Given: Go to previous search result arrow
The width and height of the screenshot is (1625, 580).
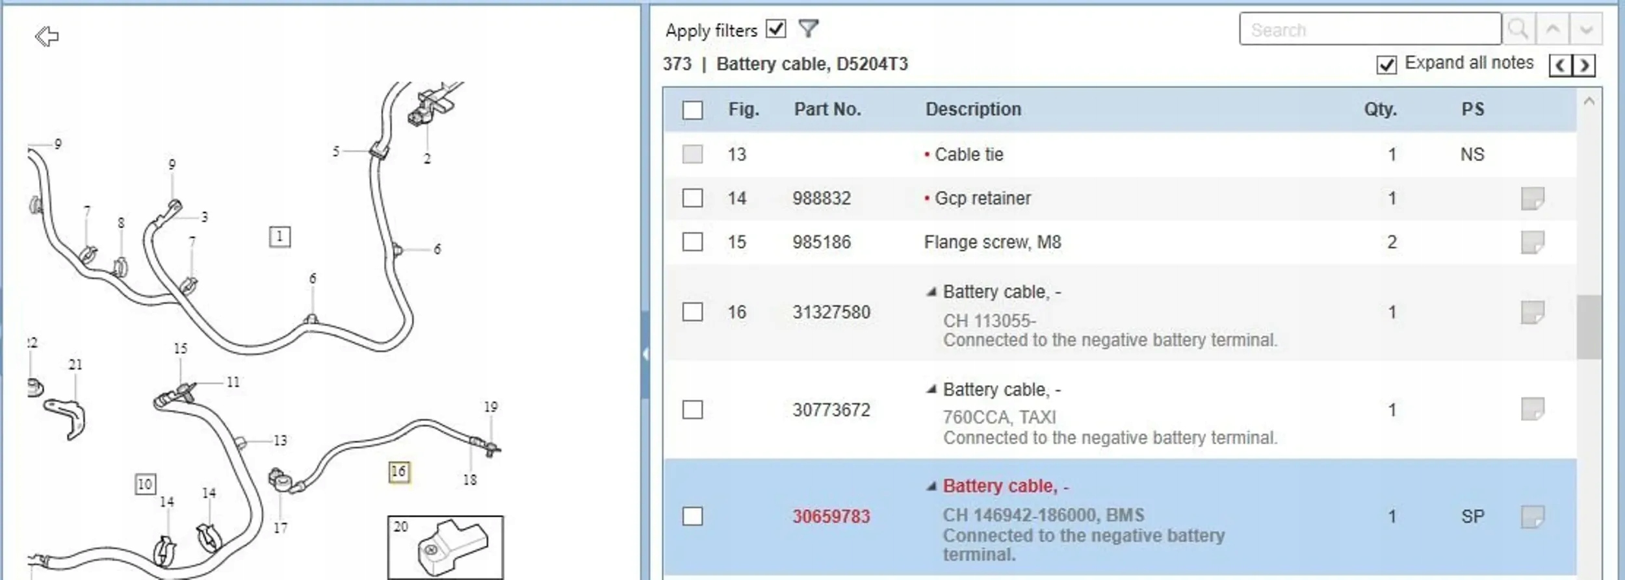Looking at the screenshot, I should coord(1553,29).
